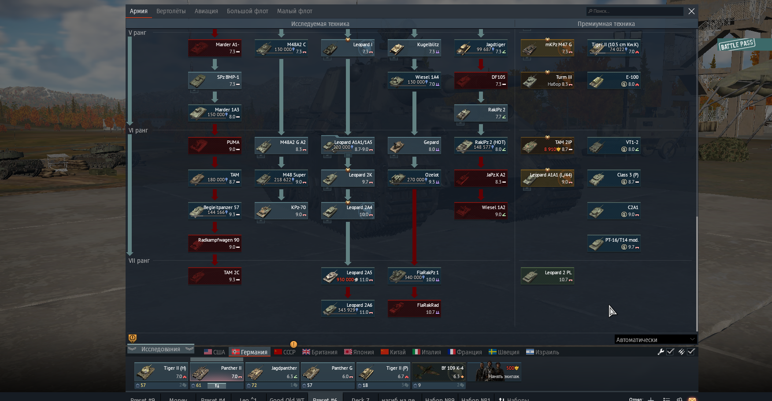Switch to the Вертолёты tab
The height and width of the screenshot is (401, 772).
point(171,11)
